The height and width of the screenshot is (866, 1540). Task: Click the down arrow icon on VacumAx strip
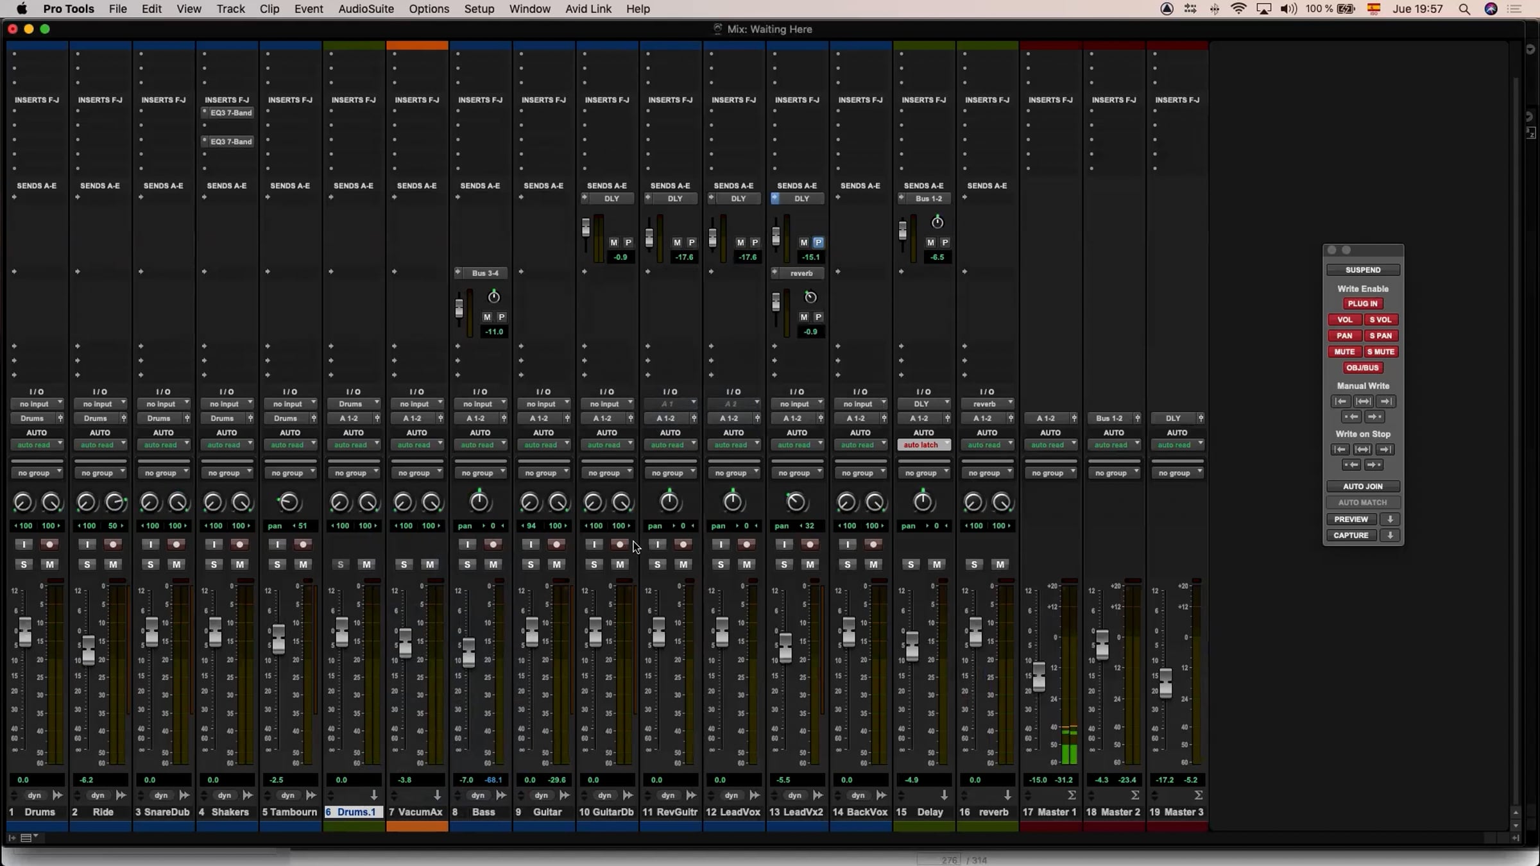click(x=438, y=795)
